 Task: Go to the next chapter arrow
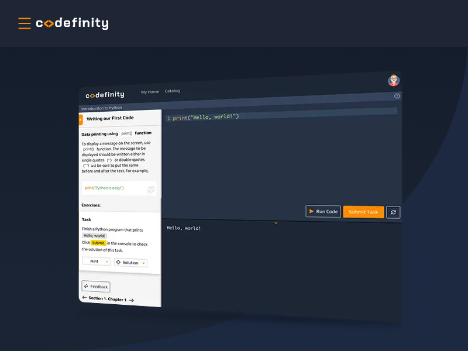point(131,300)
